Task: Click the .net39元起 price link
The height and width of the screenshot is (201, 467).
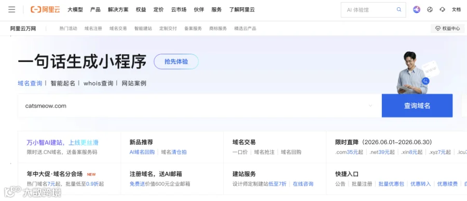Action: [382, 152]
